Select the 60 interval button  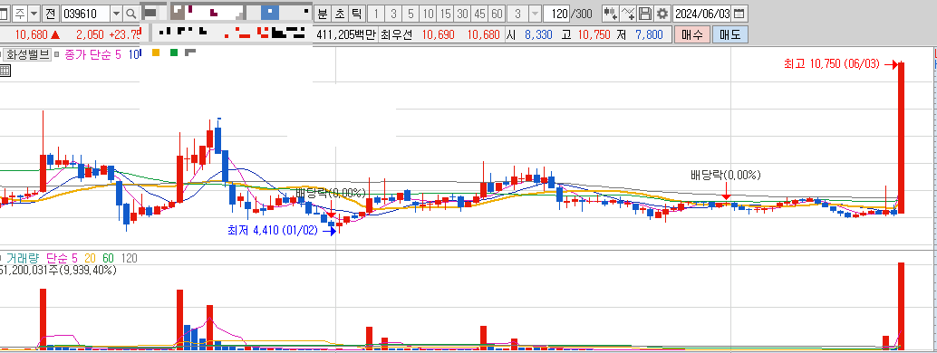point(497,14)
